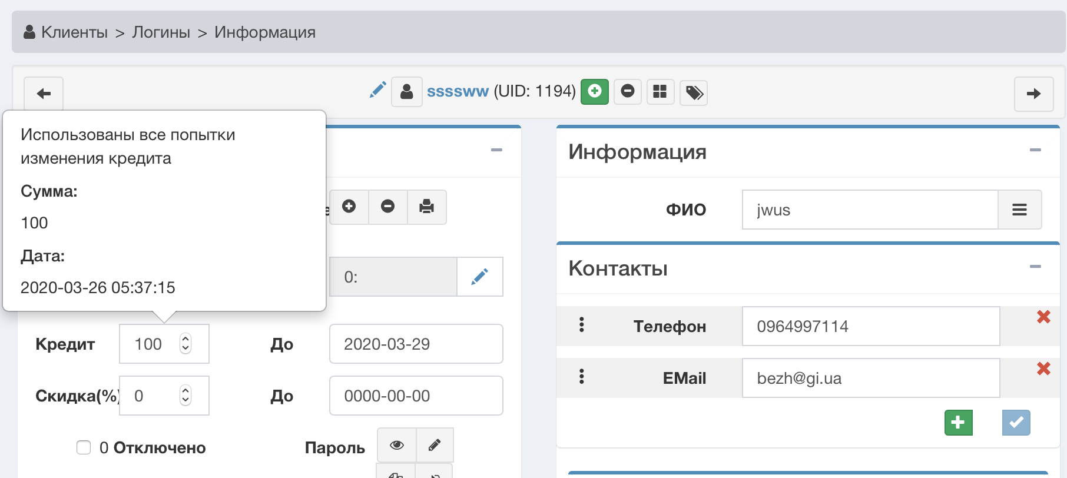Open the ФИО field menu button

click(x=1019, y=210)
